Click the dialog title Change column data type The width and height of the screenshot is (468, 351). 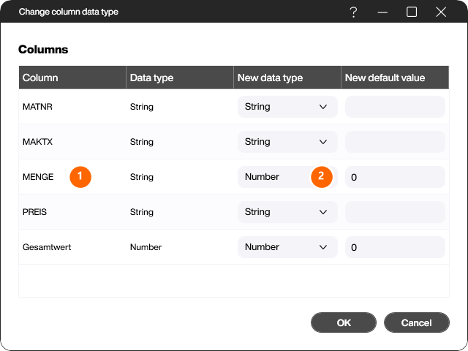[x=69, y=12]
